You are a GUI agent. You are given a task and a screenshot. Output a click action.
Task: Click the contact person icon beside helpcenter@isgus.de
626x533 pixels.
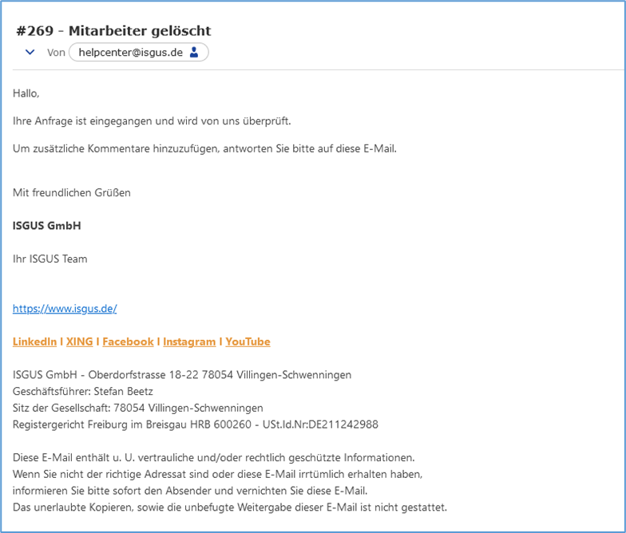194,53
